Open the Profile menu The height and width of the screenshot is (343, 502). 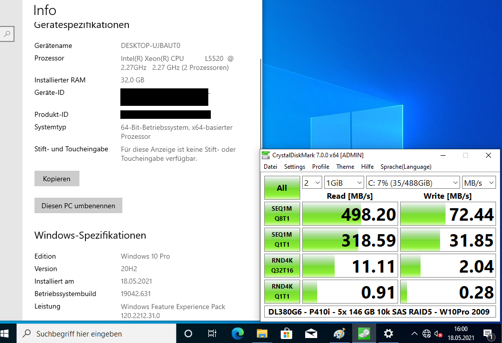pyautogui.click(x=321, y=167)
